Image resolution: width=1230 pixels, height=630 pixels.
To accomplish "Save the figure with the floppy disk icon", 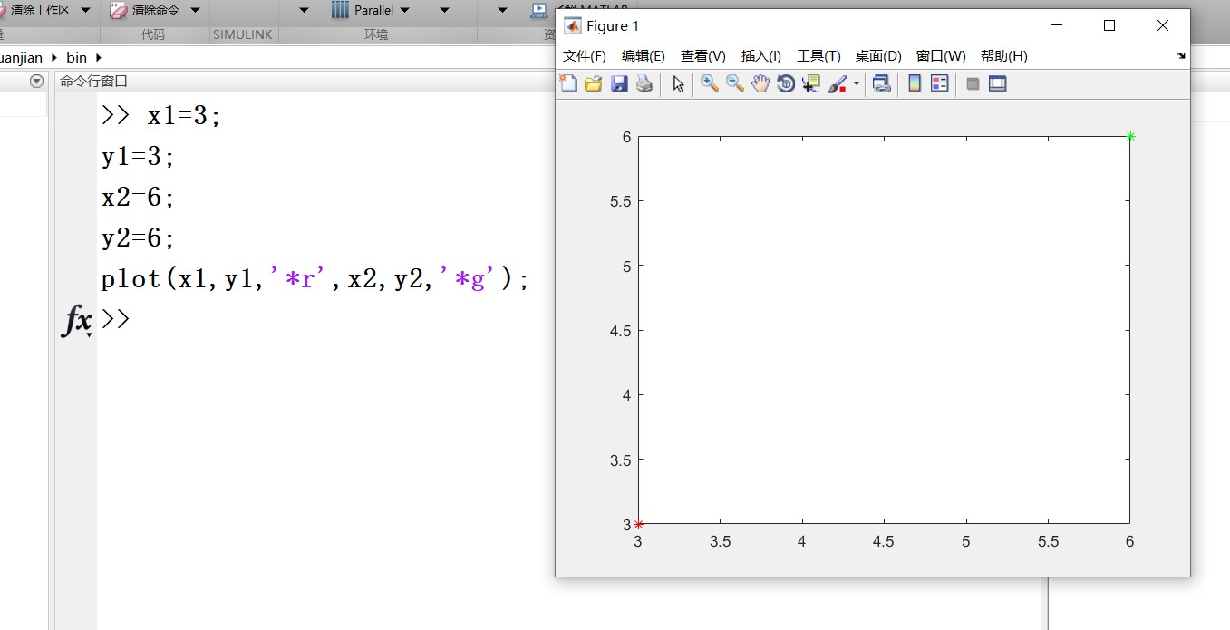I will 619,84.
